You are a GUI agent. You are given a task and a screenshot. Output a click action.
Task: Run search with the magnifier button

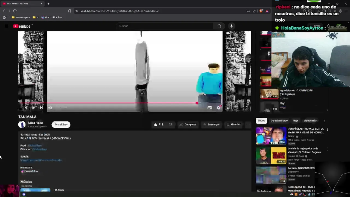pos(219,26)
